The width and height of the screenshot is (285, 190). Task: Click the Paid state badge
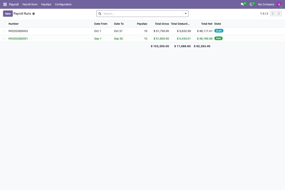pyautogui.click(x=218, y=38)
